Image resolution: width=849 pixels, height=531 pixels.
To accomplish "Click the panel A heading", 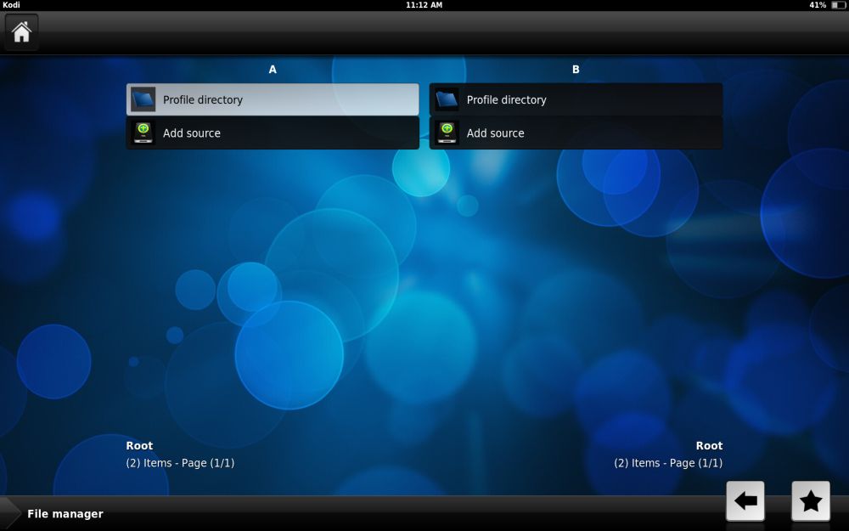I will (273, 70).
